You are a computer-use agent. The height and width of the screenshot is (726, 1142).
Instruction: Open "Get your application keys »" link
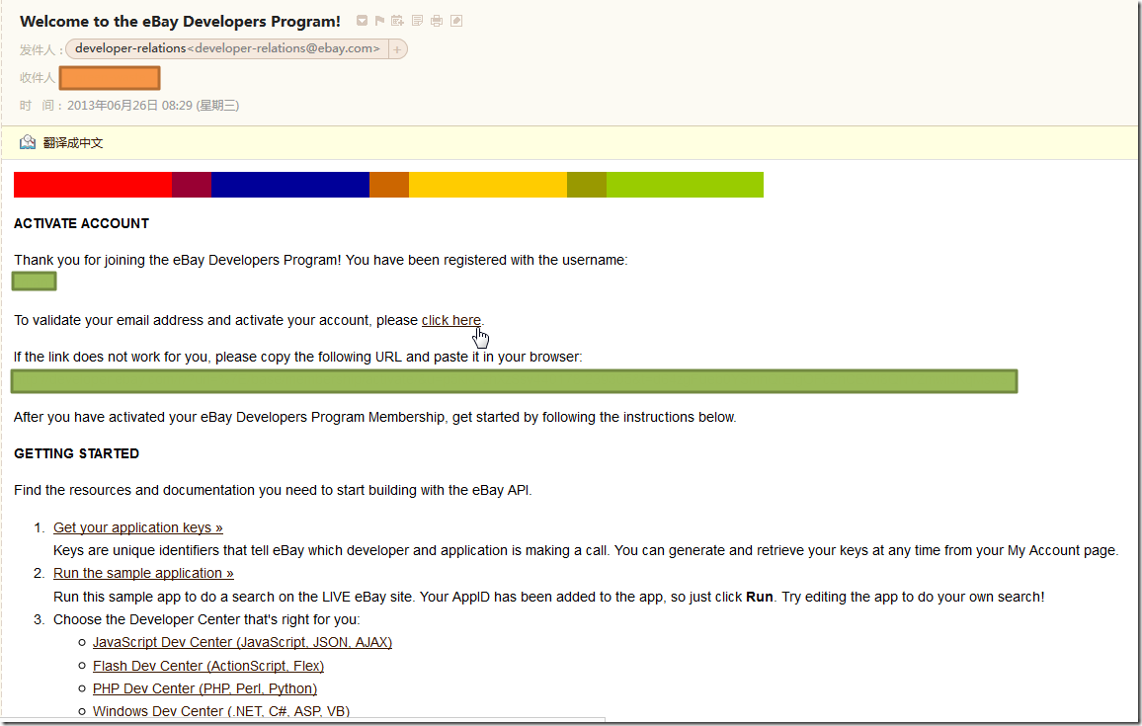138,527
